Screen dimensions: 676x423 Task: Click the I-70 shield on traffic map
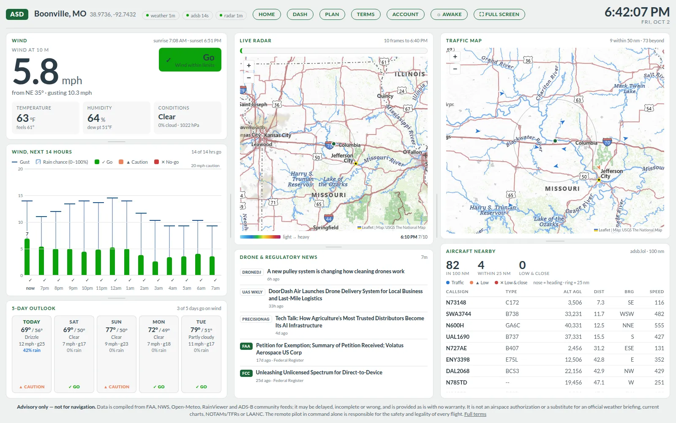(x=607, y=142)
